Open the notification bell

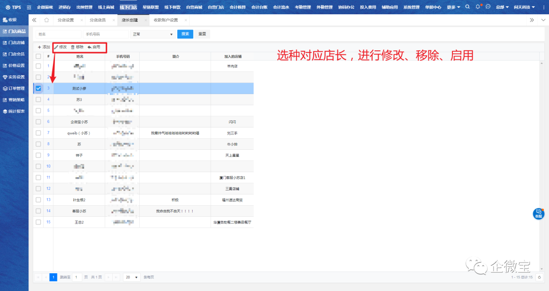coord(478,7)
